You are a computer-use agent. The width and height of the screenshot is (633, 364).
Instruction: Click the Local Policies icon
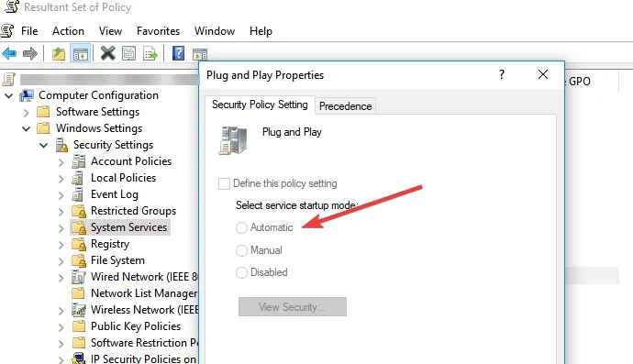[x=78, y=178]
